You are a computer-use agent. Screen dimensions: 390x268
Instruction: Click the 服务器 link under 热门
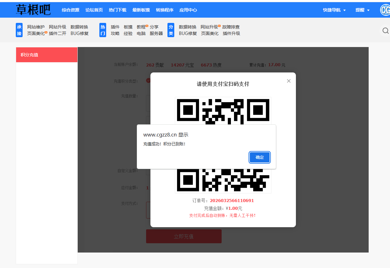156,33
